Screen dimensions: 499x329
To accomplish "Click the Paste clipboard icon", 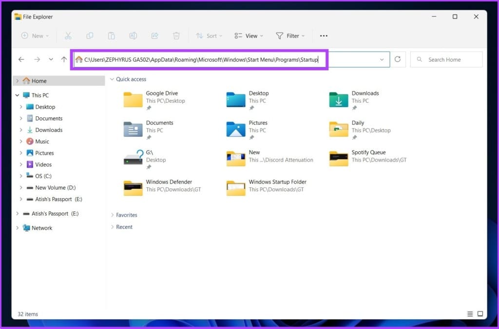I will pyautogui.click(x=112, y=36).
